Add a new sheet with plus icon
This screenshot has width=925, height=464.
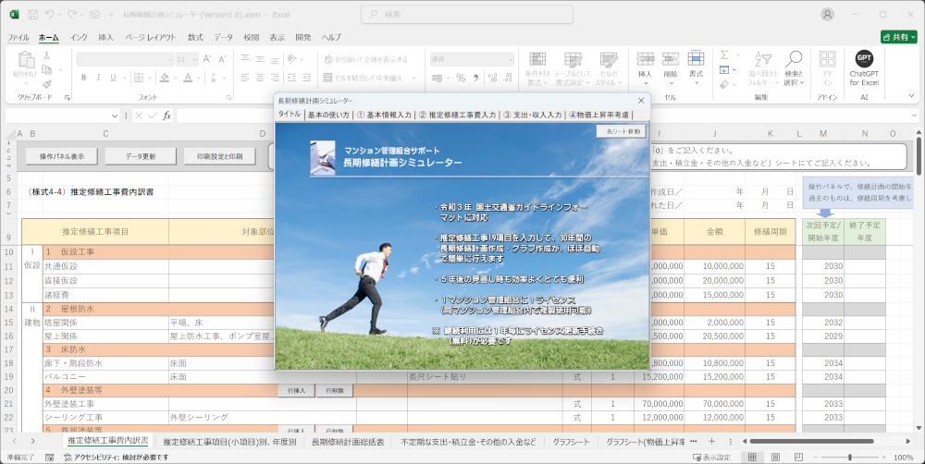click(x=711, y=442)
